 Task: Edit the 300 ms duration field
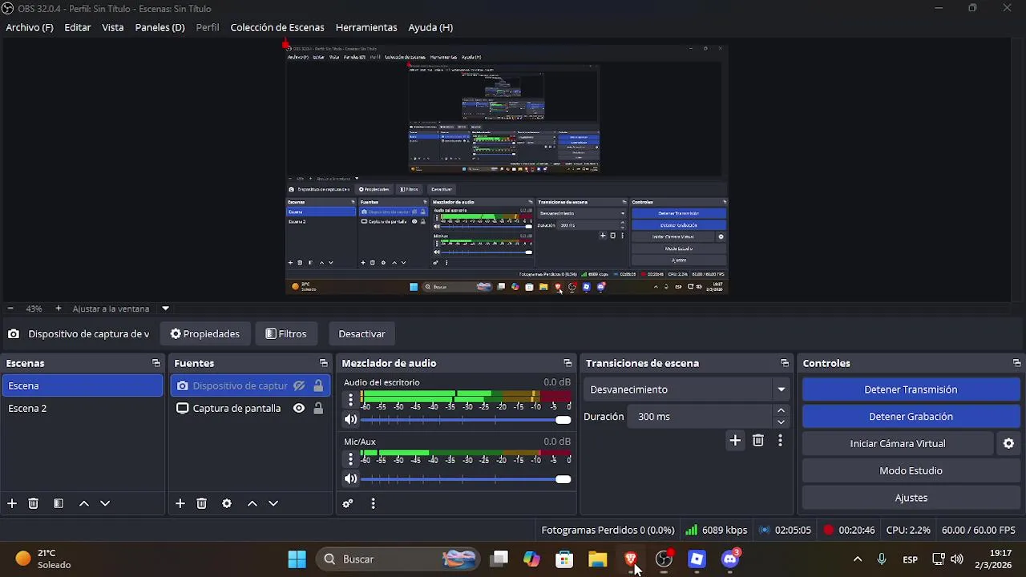pos(701,417)
